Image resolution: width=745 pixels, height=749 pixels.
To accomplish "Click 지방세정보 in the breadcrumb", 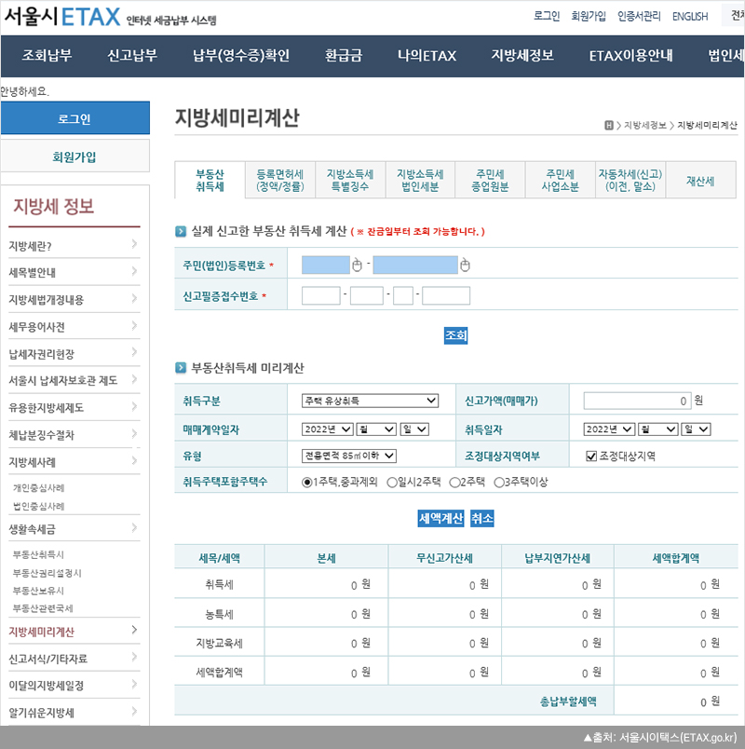I will tap(644, 125).
